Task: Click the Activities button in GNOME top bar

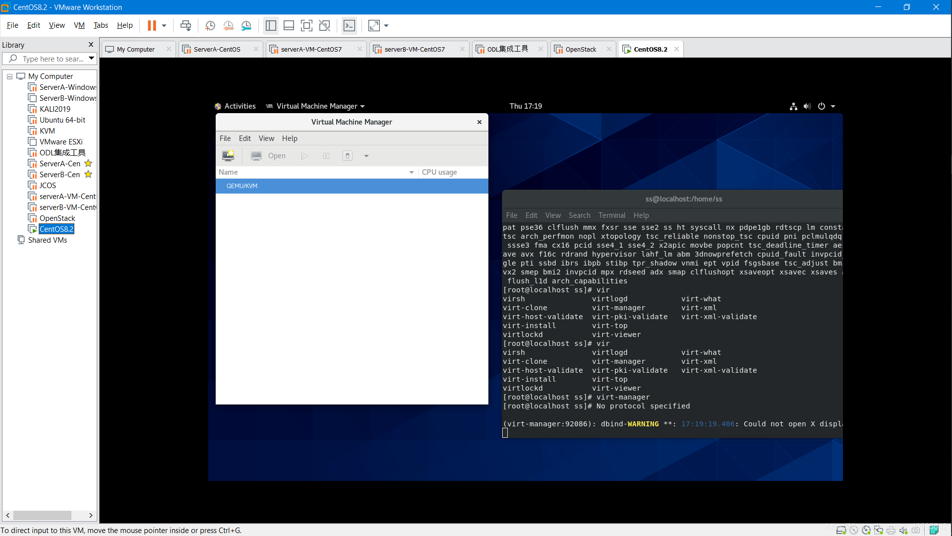Action: click(x=239, y=105)
